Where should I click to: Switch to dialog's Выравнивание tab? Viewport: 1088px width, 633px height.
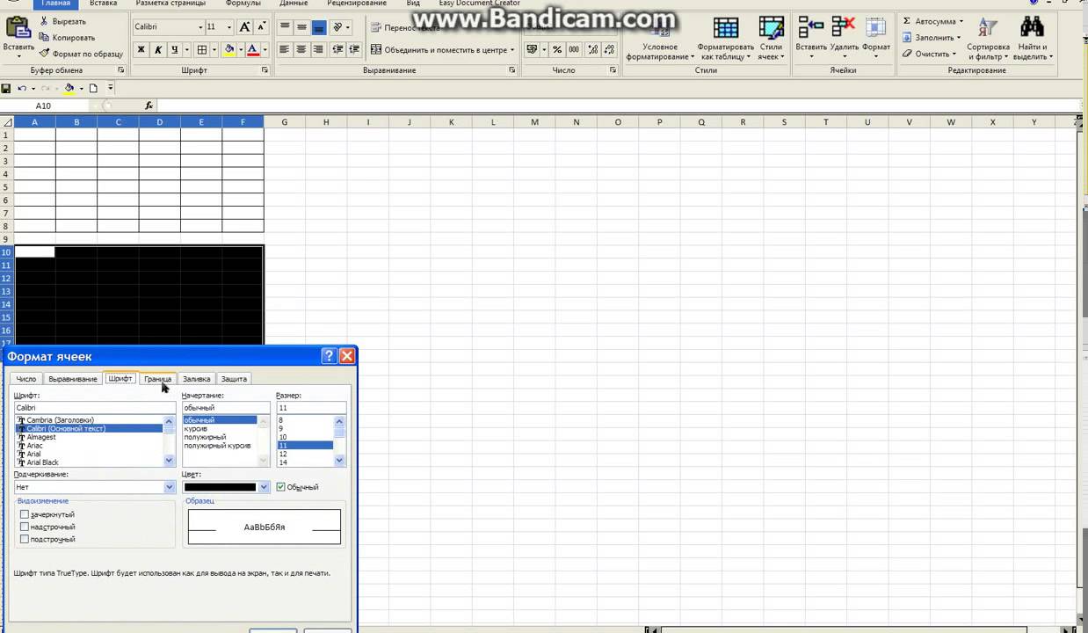73,379
